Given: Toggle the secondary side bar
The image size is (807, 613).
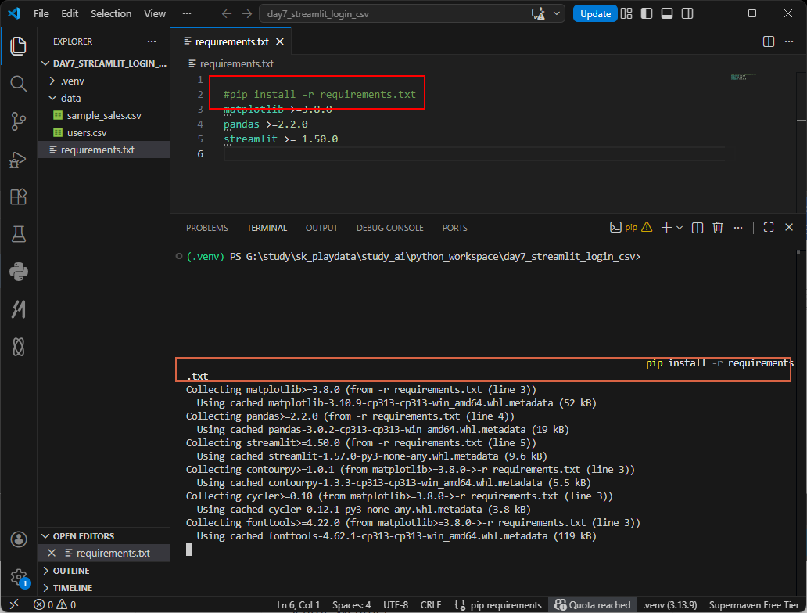Looking at the screenshot, I should click(687, 13).
